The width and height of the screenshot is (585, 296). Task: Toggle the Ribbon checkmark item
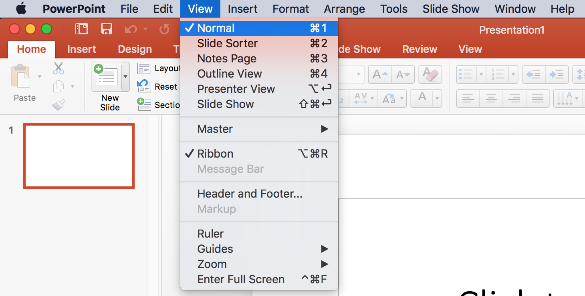tap(259, 154)
